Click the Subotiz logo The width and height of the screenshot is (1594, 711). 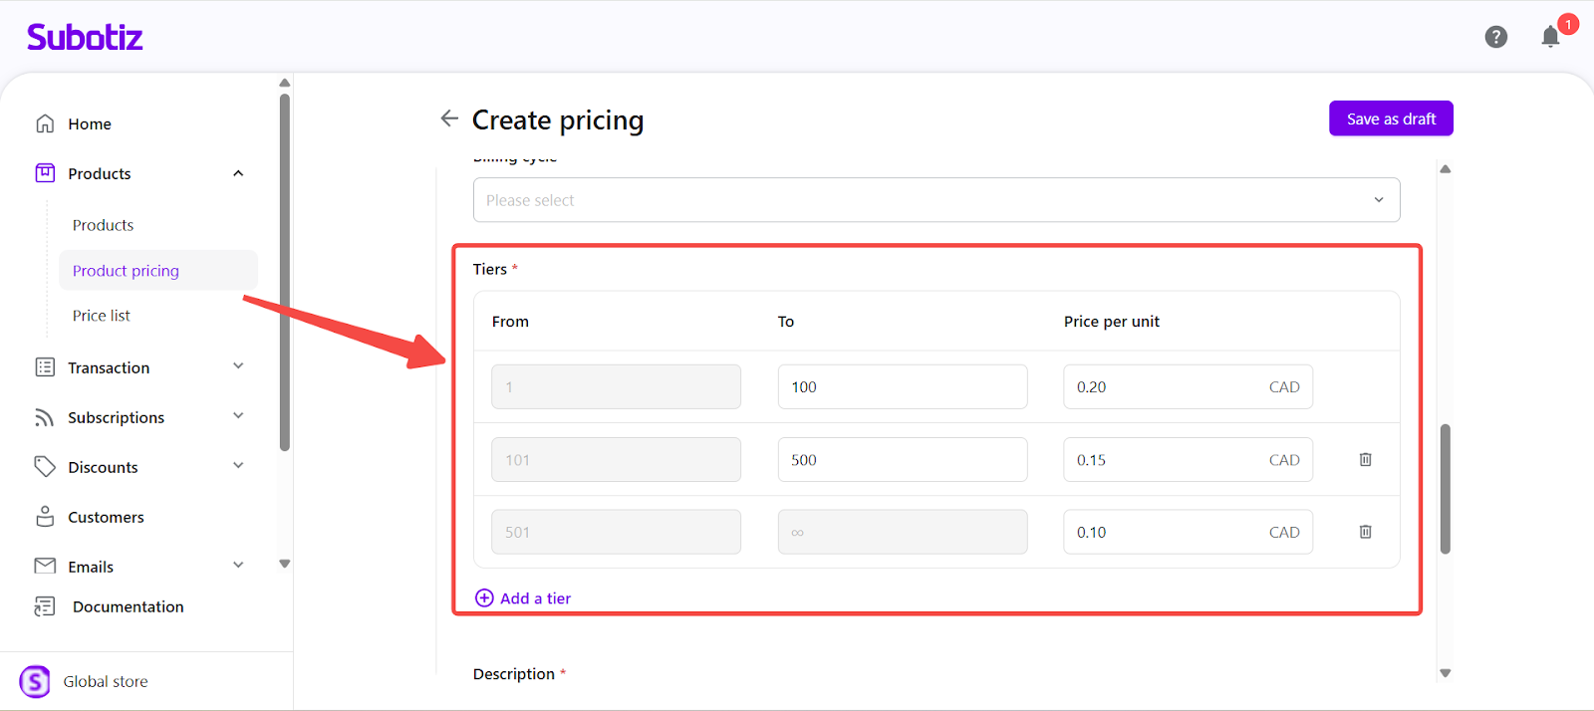tap(85, 37)
